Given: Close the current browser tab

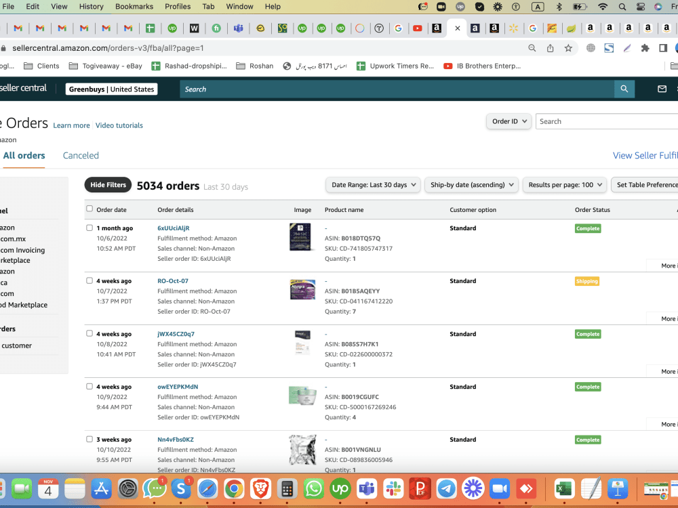Looking at the screenshot, I should pos(457,28).
